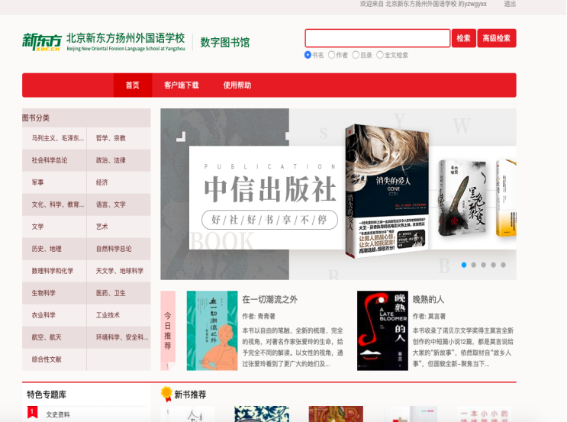Open category 艺术
Viewport: 567px width, 422px height.
[x=102, y=227]
